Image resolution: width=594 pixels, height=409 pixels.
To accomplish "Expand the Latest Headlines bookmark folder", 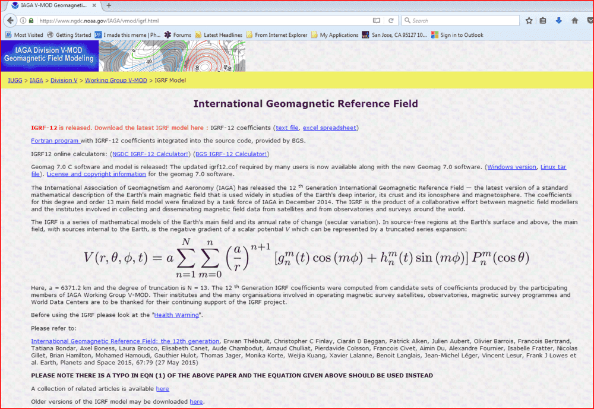I will 219,35.
